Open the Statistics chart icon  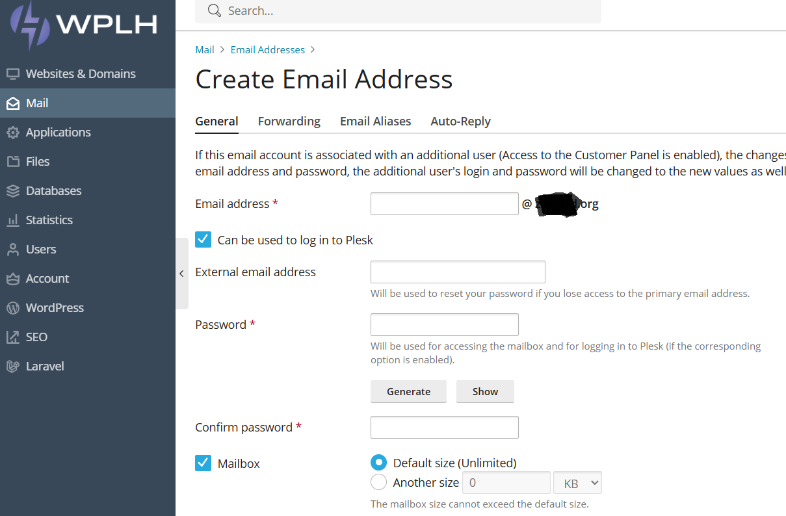(x=13, y=220)
